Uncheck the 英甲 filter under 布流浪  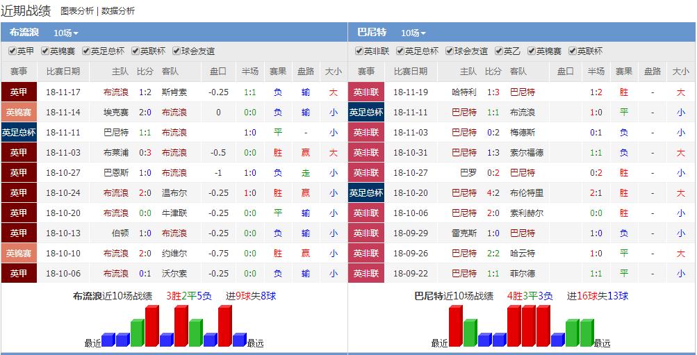13,51
